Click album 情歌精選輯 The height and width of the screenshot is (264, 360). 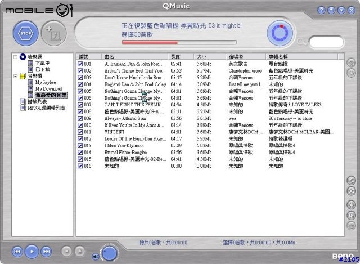280,139
